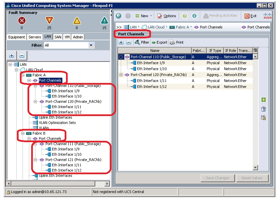Open the Admin tab
Image resolution: width=277 pixels, height=199 pixels.
point(78,37)
